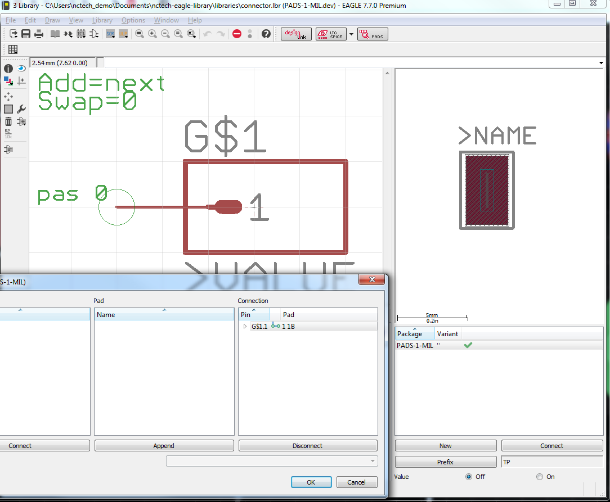This screenshot has height=502, width=610.
Task: Select the Info tool
Action: point(8,69)
